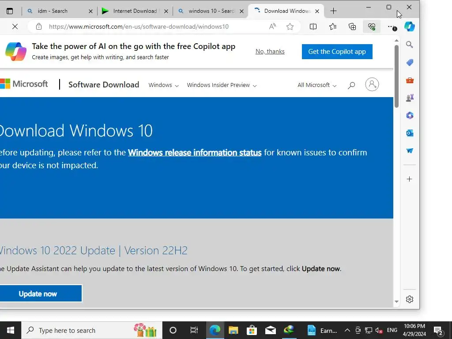Click the Update now button

point(41,294)
